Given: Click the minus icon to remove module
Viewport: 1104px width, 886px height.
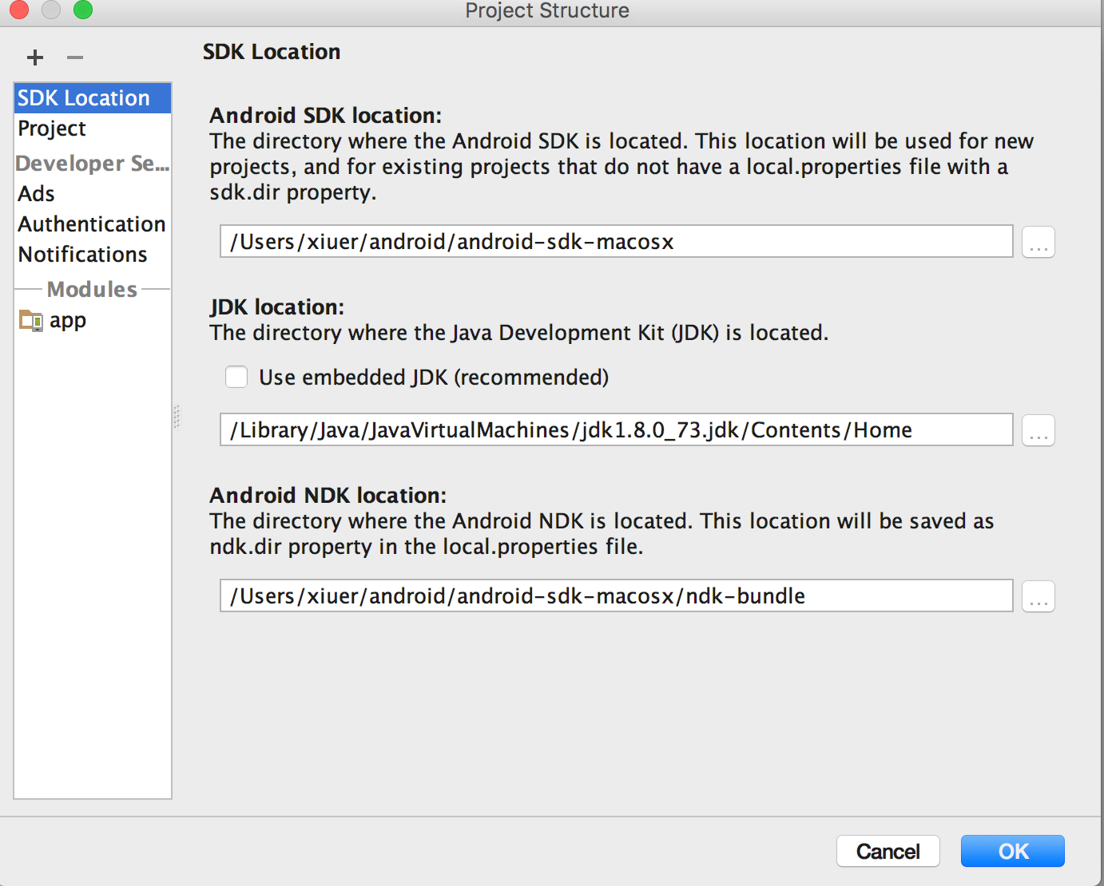Looking at the screenshot, I should (x=75, y=57).
